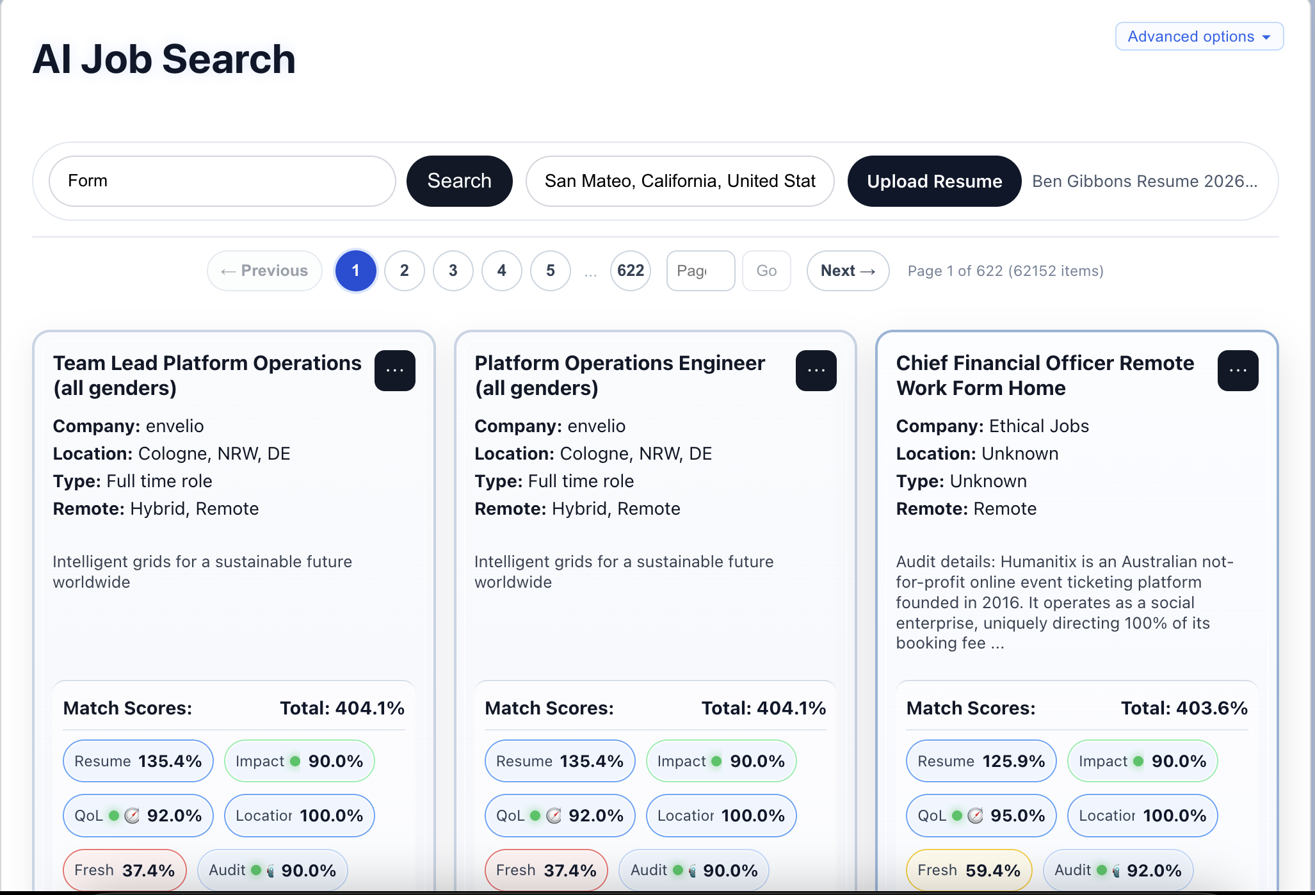
Task: Open three-dot menu on Chief Financial Officer card
Action: coord(1238,371)
